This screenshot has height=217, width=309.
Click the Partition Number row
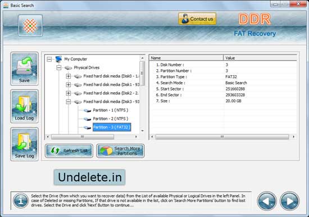[223, 71]
